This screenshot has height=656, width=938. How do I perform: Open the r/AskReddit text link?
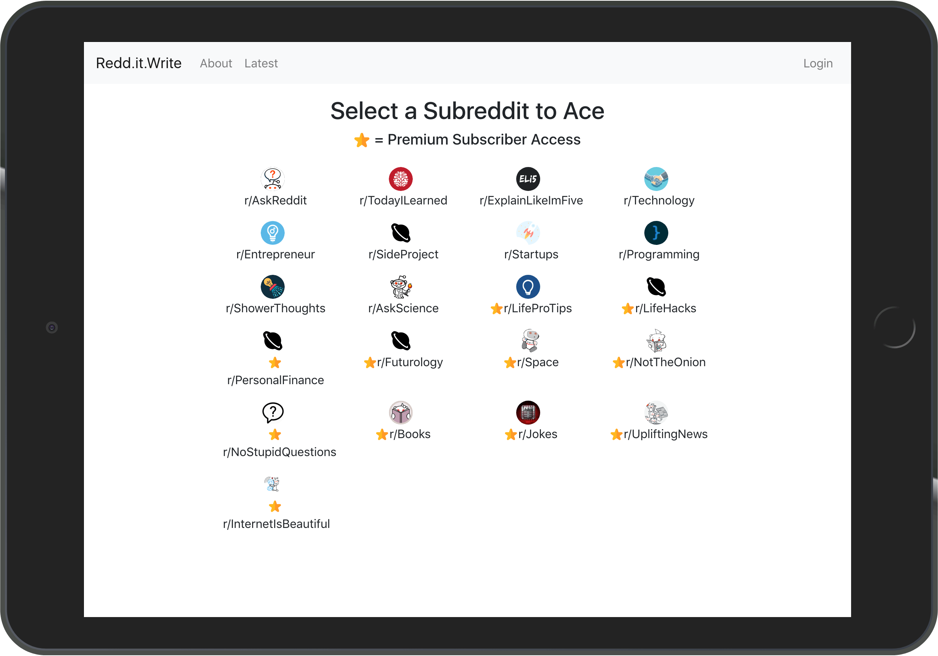pyautogui.click(x=275, y=201)
